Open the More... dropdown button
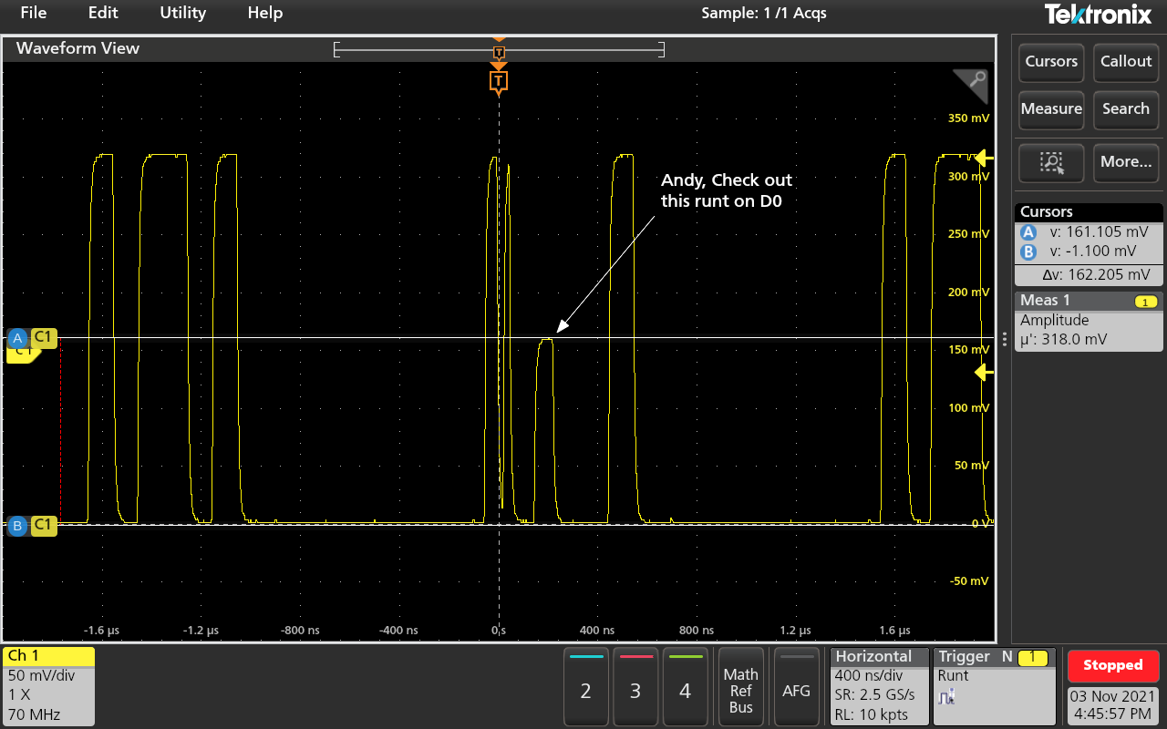 1126,162
